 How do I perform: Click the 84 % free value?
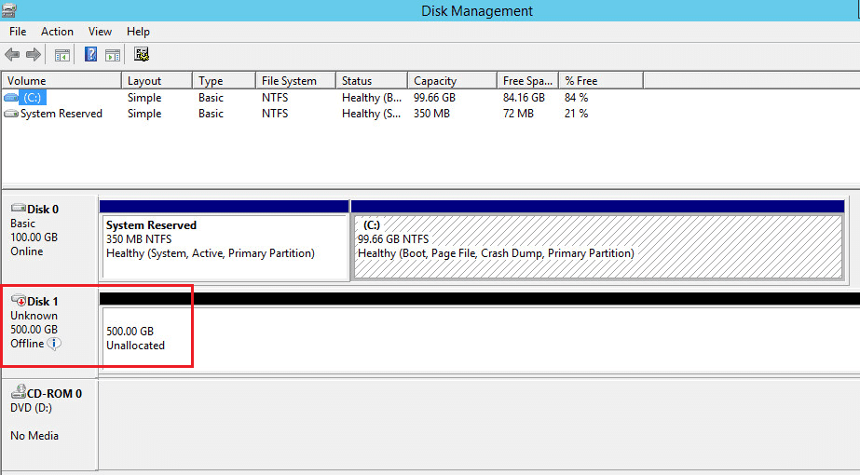[x=577, y=98]
